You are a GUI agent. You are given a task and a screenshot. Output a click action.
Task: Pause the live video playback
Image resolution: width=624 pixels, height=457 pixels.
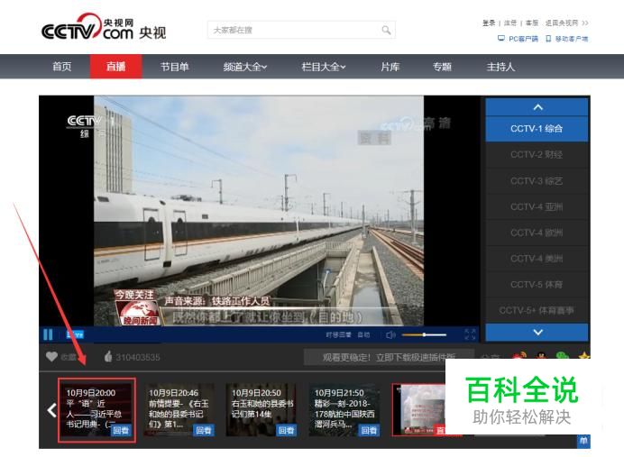[48, 334]
